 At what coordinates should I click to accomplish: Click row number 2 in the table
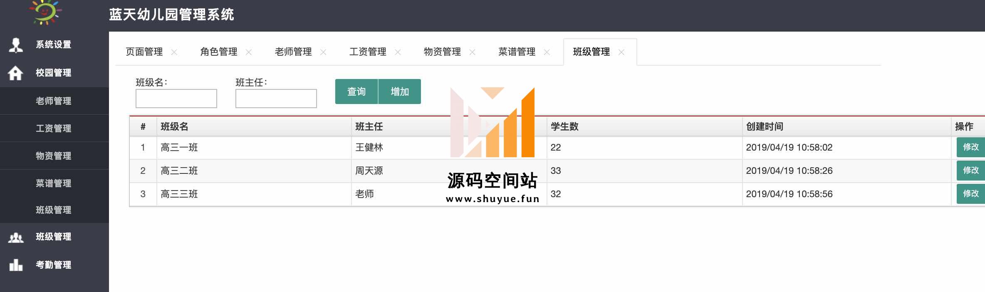click(143, 171)
